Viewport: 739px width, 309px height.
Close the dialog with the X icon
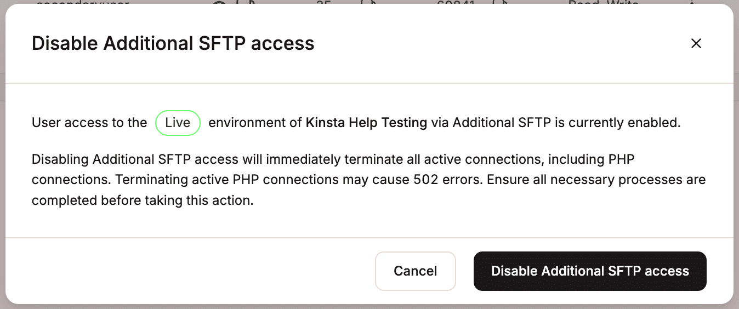point(696,43)
